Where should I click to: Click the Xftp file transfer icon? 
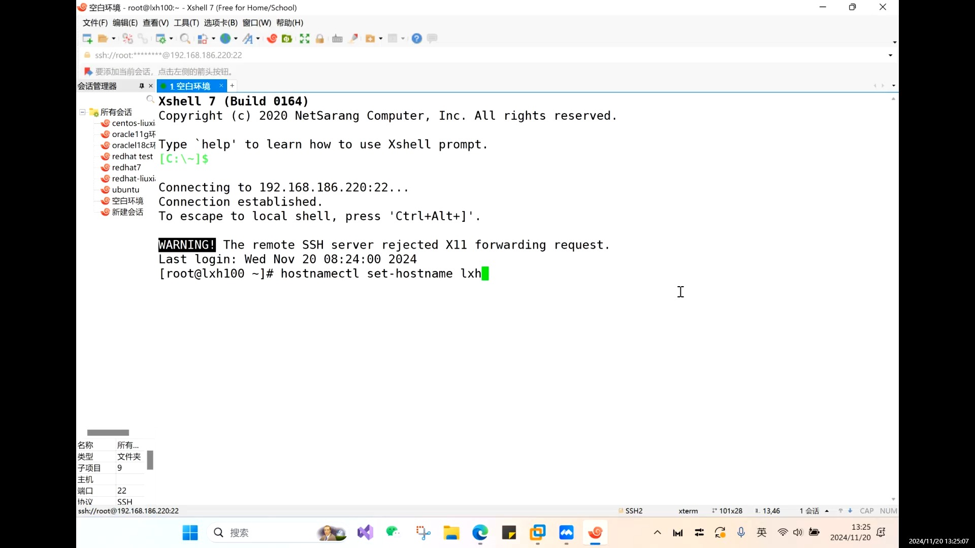(287, 39)
